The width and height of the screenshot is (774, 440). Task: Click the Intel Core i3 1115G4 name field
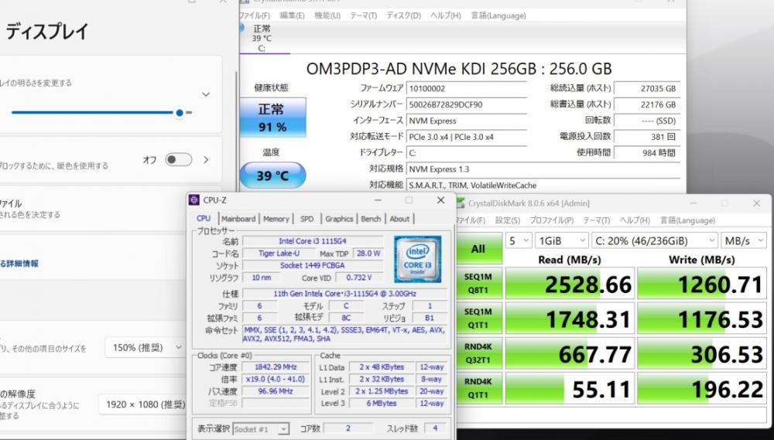(313, 241)
